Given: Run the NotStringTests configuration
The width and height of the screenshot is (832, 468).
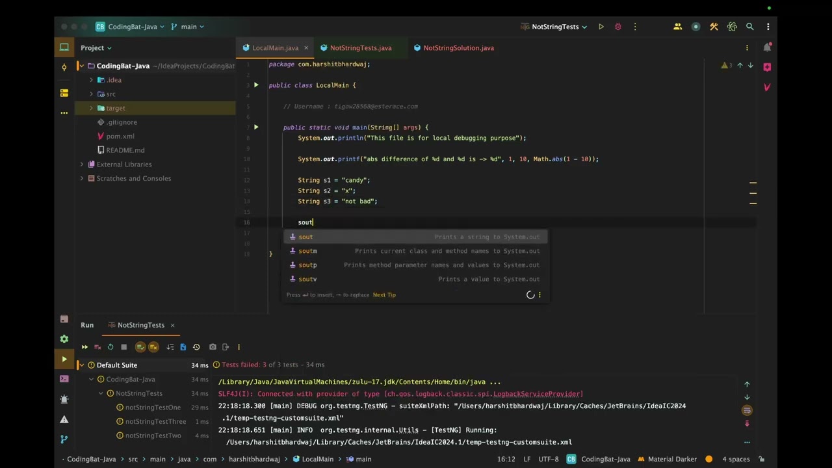Looking at the screenshot, I should [601, 27].
